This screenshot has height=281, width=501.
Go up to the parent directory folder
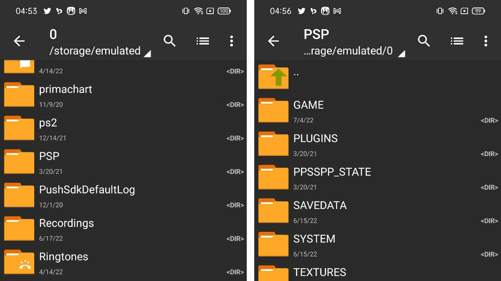273,77
